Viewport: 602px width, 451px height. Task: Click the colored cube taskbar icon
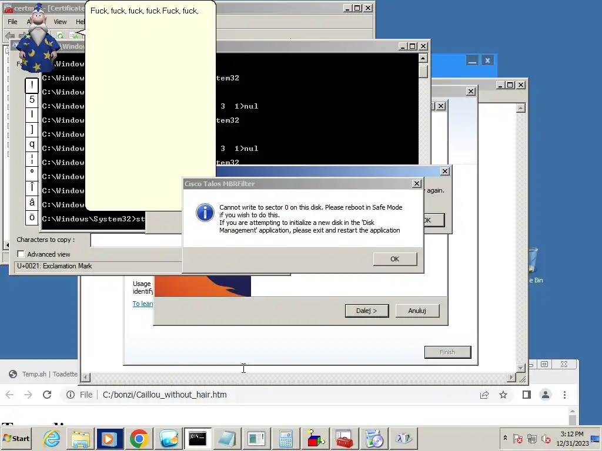[315, 438]
